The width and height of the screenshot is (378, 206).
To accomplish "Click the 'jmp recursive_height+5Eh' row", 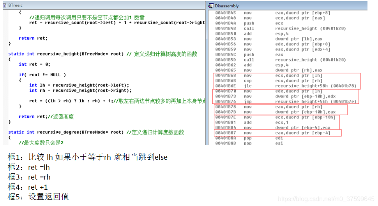I will (x=286, y=101).
